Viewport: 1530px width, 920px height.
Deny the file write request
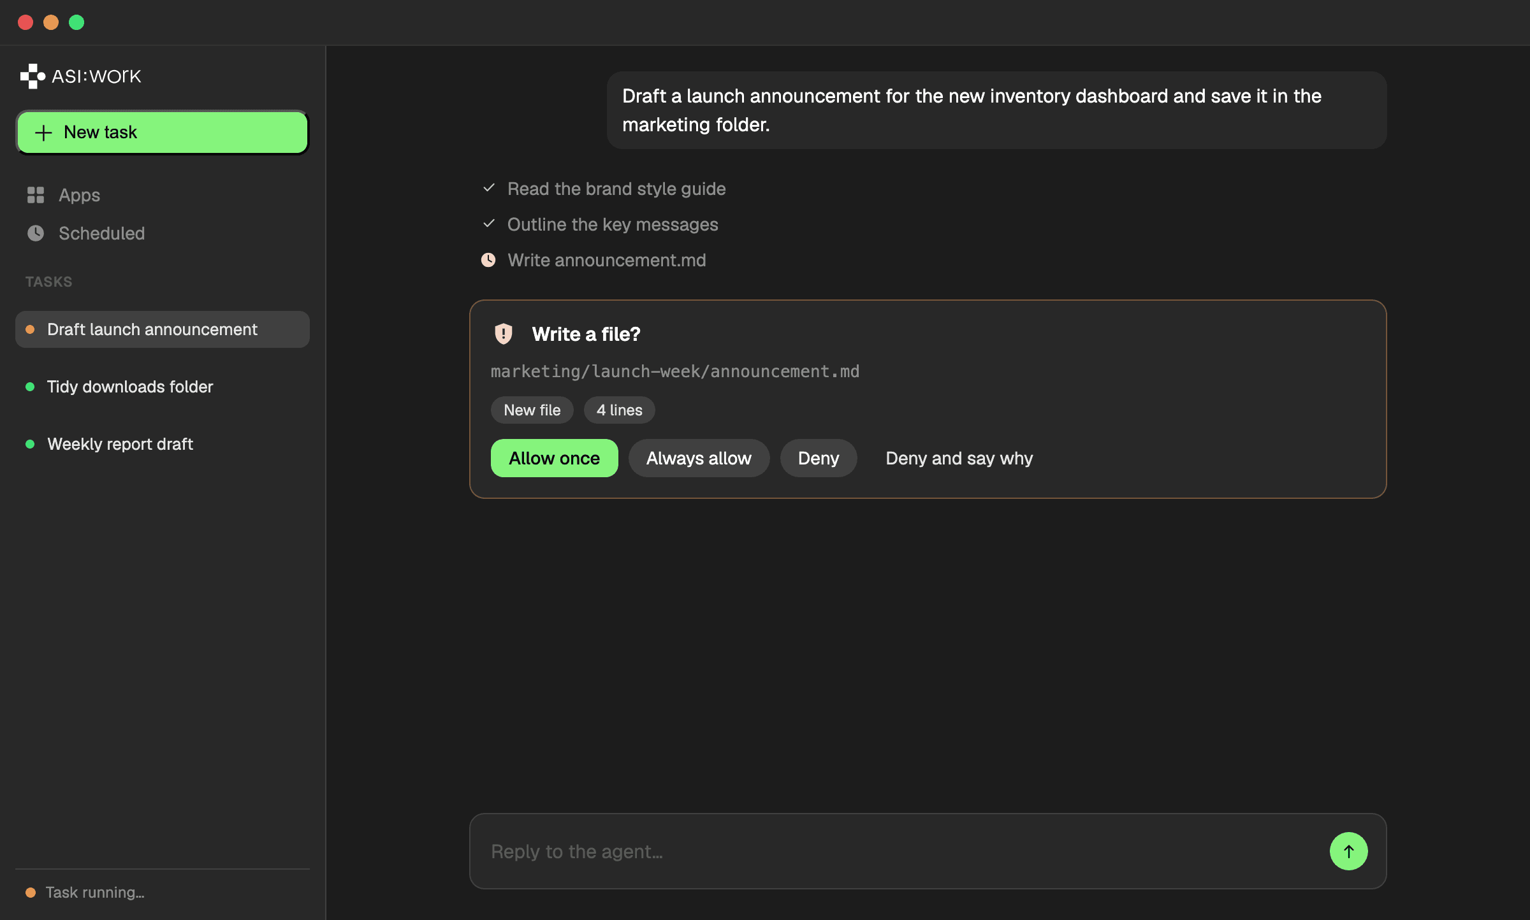819,458
